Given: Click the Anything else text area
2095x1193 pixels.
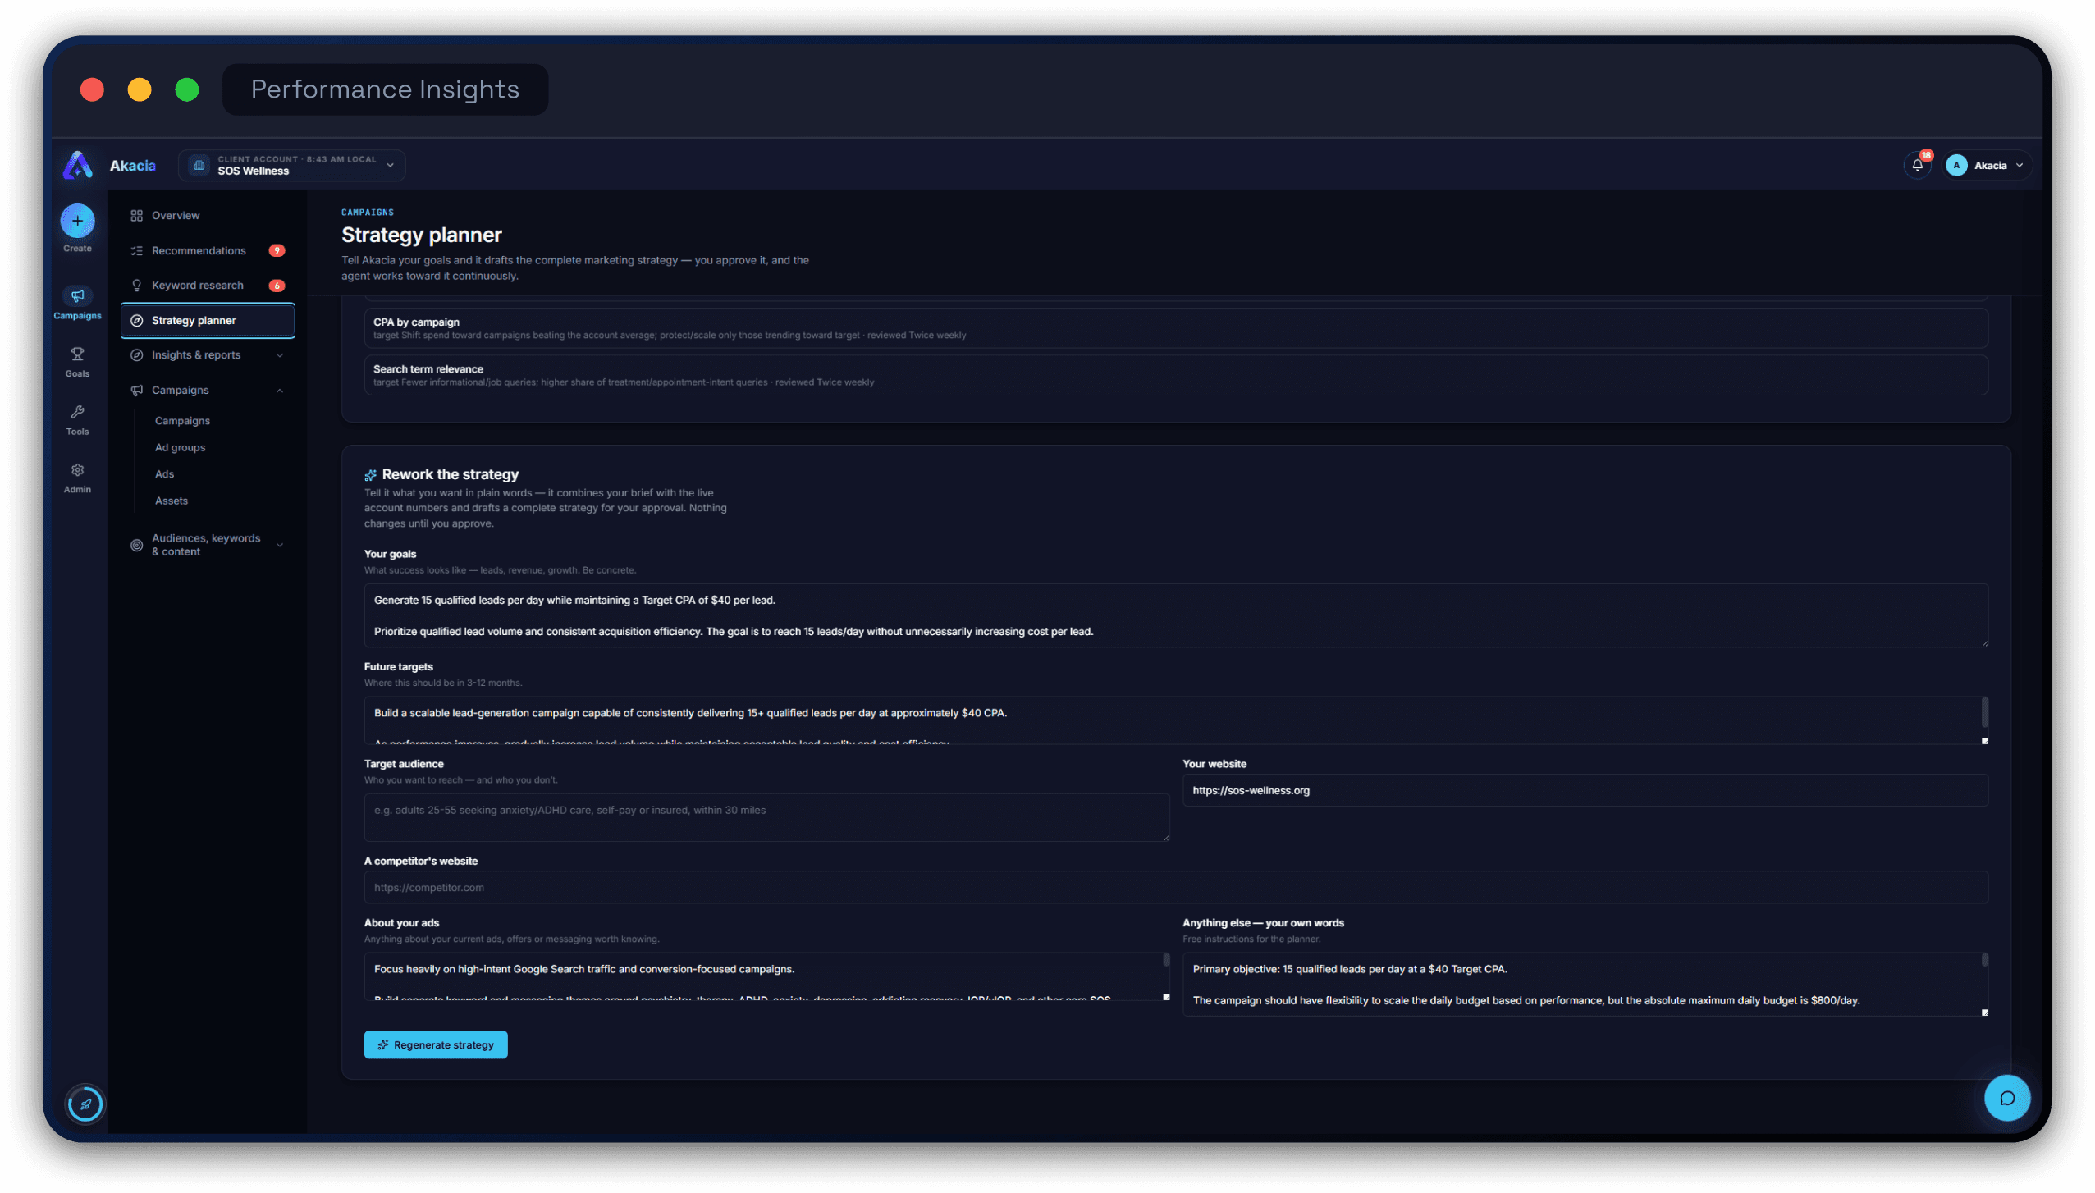Looking at the screenshot, I should (x=1585, y=985).
